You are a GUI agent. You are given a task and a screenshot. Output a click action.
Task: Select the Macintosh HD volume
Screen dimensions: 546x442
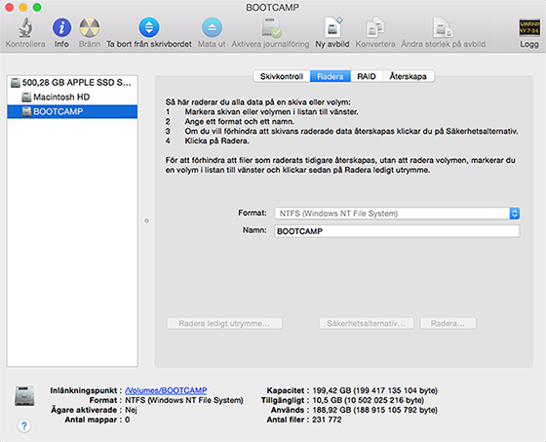tap(72, 97)
